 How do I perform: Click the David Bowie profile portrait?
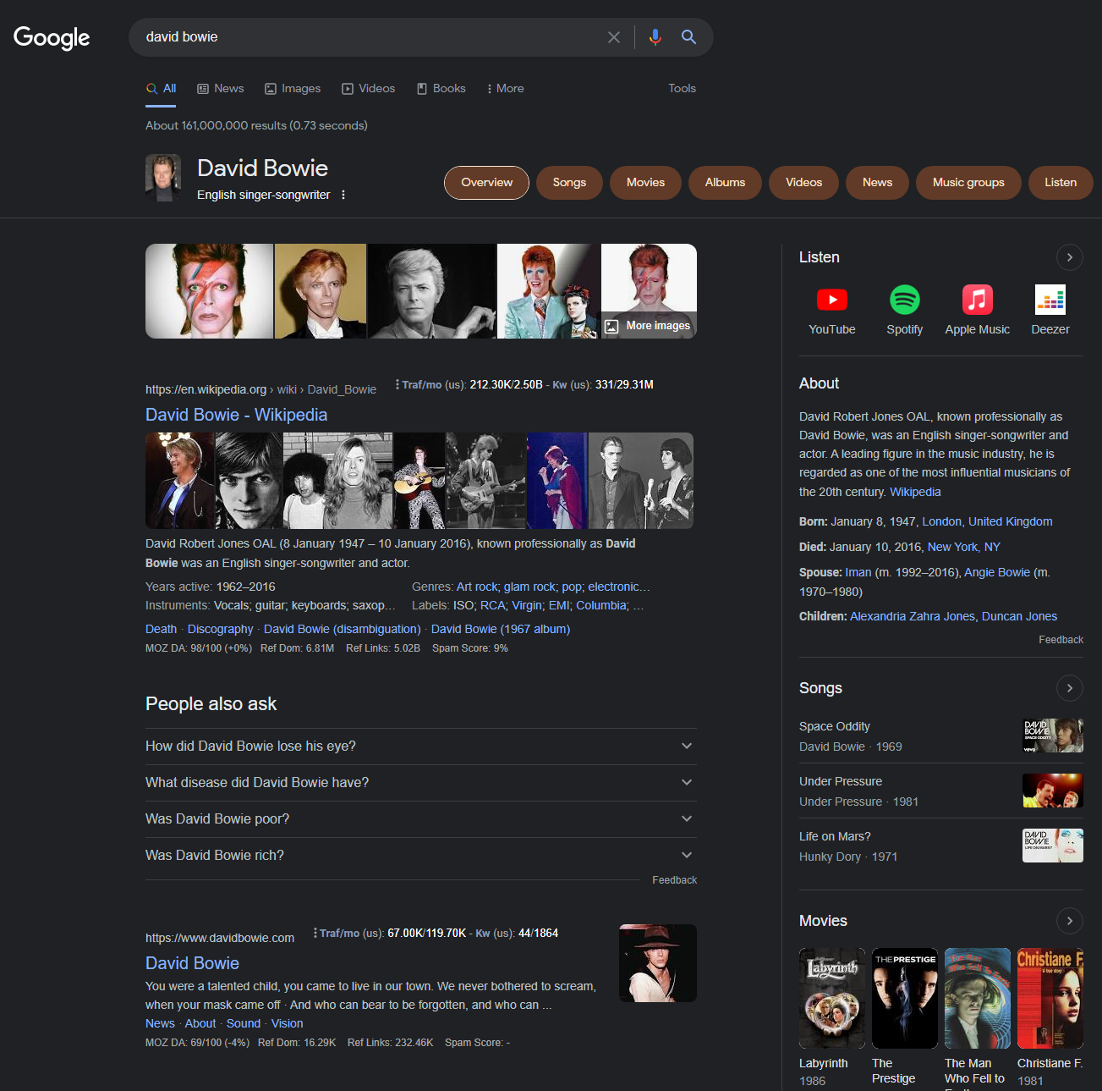pyautogui.click(x=163, y=178)
